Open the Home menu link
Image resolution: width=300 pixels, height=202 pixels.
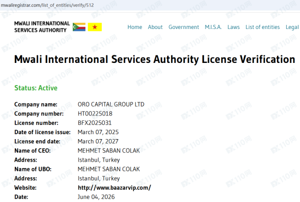tap(135, 27)
